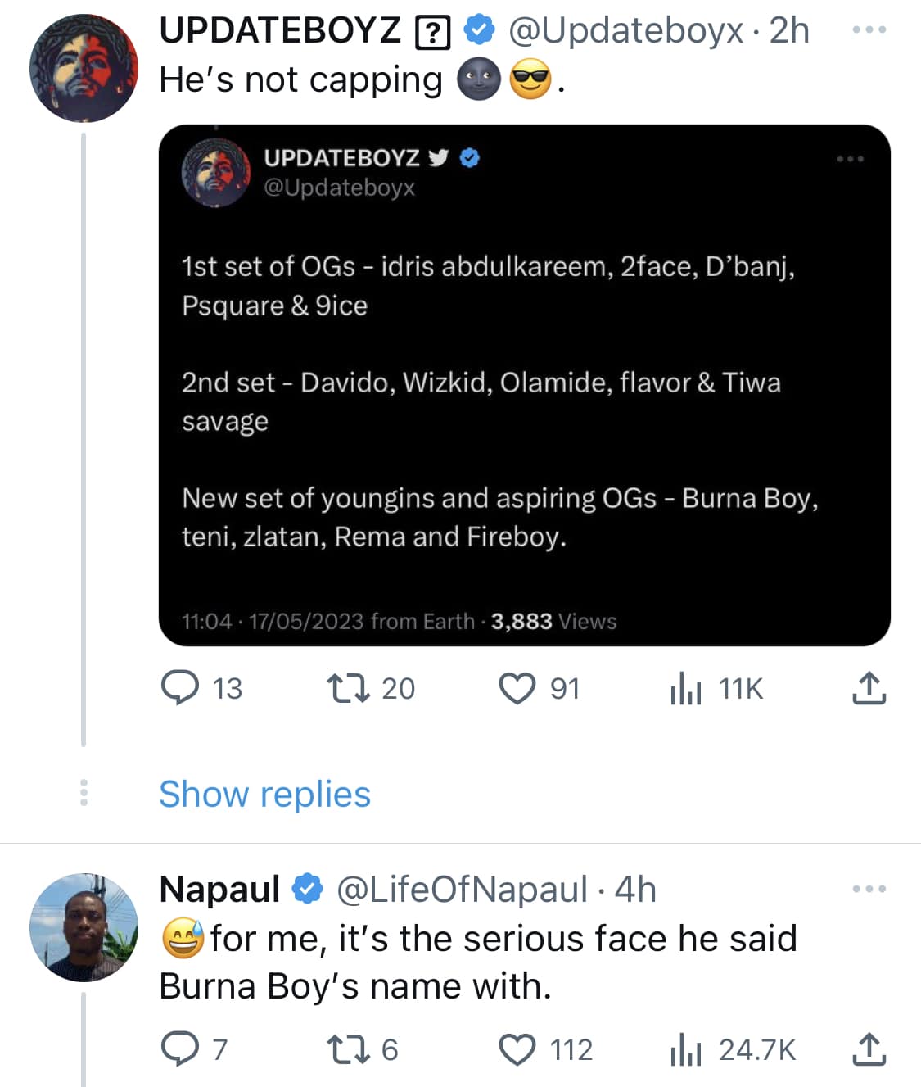Image resolution: width=921 pixels, height=1087 pixels.
Task: Open three-dot menu inside quoted tweet
Action: pyautogui.click(x=850, y=158)
